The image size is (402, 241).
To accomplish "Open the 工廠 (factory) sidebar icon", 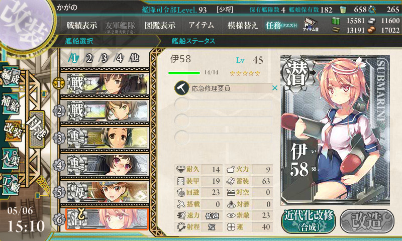I will (11, 185).
